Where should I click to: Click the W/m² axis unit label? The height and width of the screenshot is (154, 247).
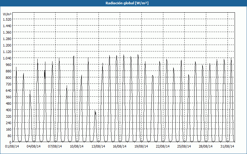tap(7, 14)
